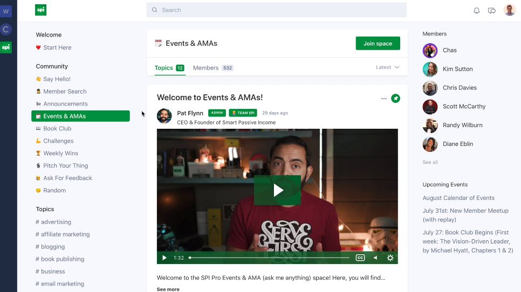This screenshot has height=292, width=521.
Task: Switch to the Members tab
Action: pos(213,68)
